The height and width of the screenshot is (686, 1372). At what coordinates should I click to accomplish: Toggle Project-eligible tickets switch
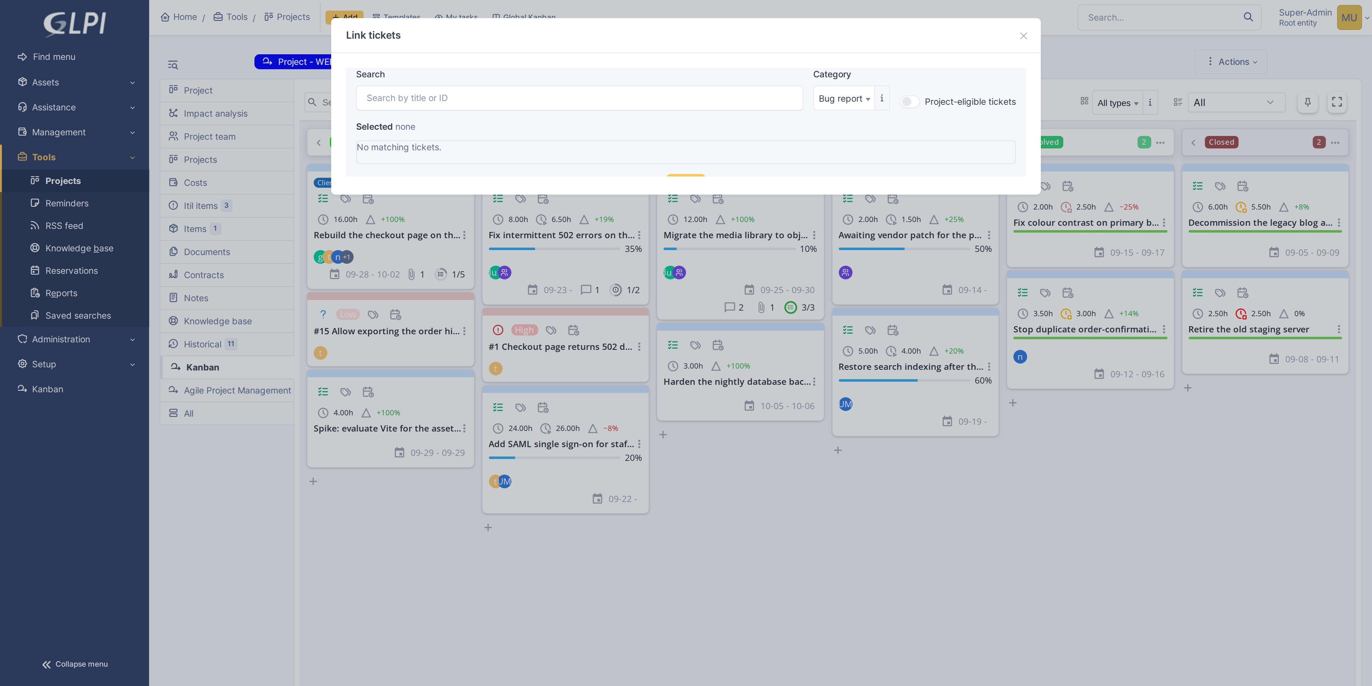(x=909, y=102)
